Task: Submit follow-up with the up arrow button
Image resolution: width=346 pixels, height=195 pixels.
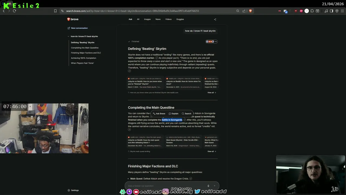Action: click(x=215, y=186)
